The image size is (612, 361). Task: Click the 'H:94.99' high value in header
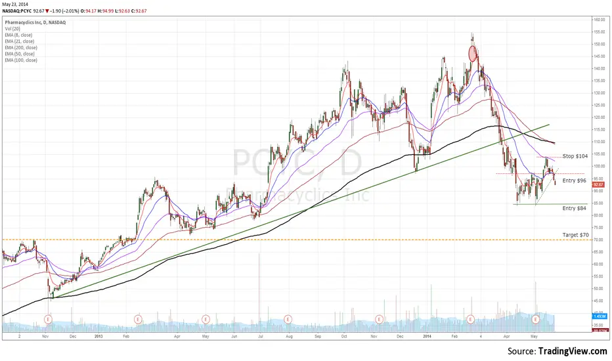[105, 11]
